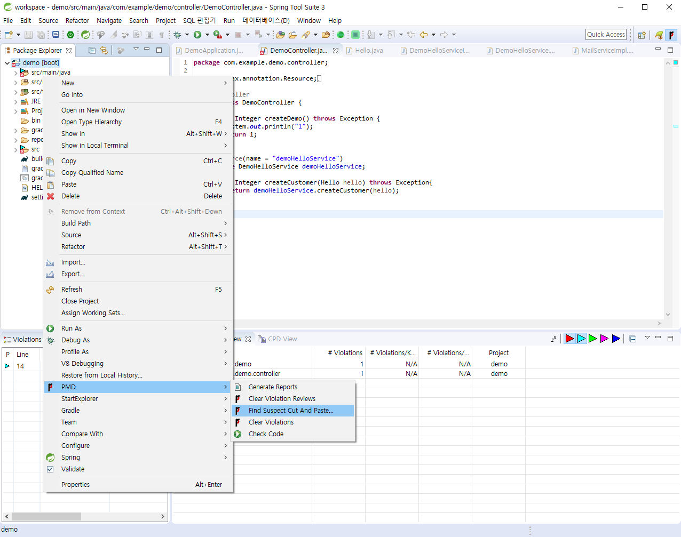681x537 pixels.
Task: Minimize the Package Explorer view
Action: coord(147,50)
